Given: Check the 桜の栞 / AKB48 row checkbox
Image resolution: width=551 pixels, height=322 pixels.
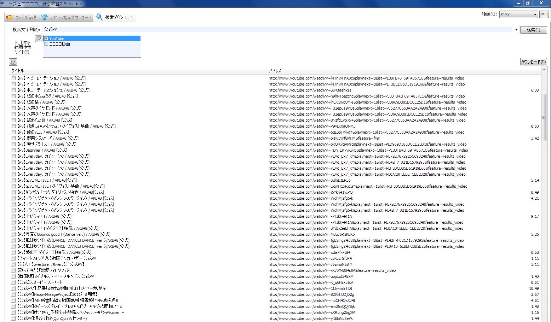Looking at the screenshot, I should (x=13, y=102).
